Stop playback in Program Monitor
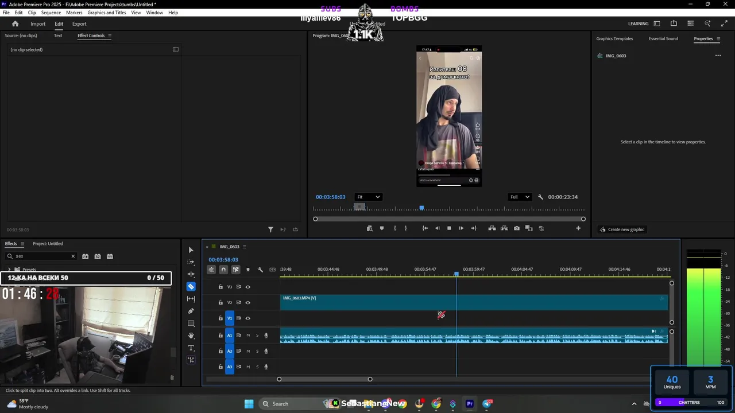This screenshot has width=735, height=413. [449, 228]
